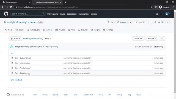The height and width of the screenshot is (99, 176).
Task: Open Fact - Sales.json file
Action: click(x=21, y=73)
